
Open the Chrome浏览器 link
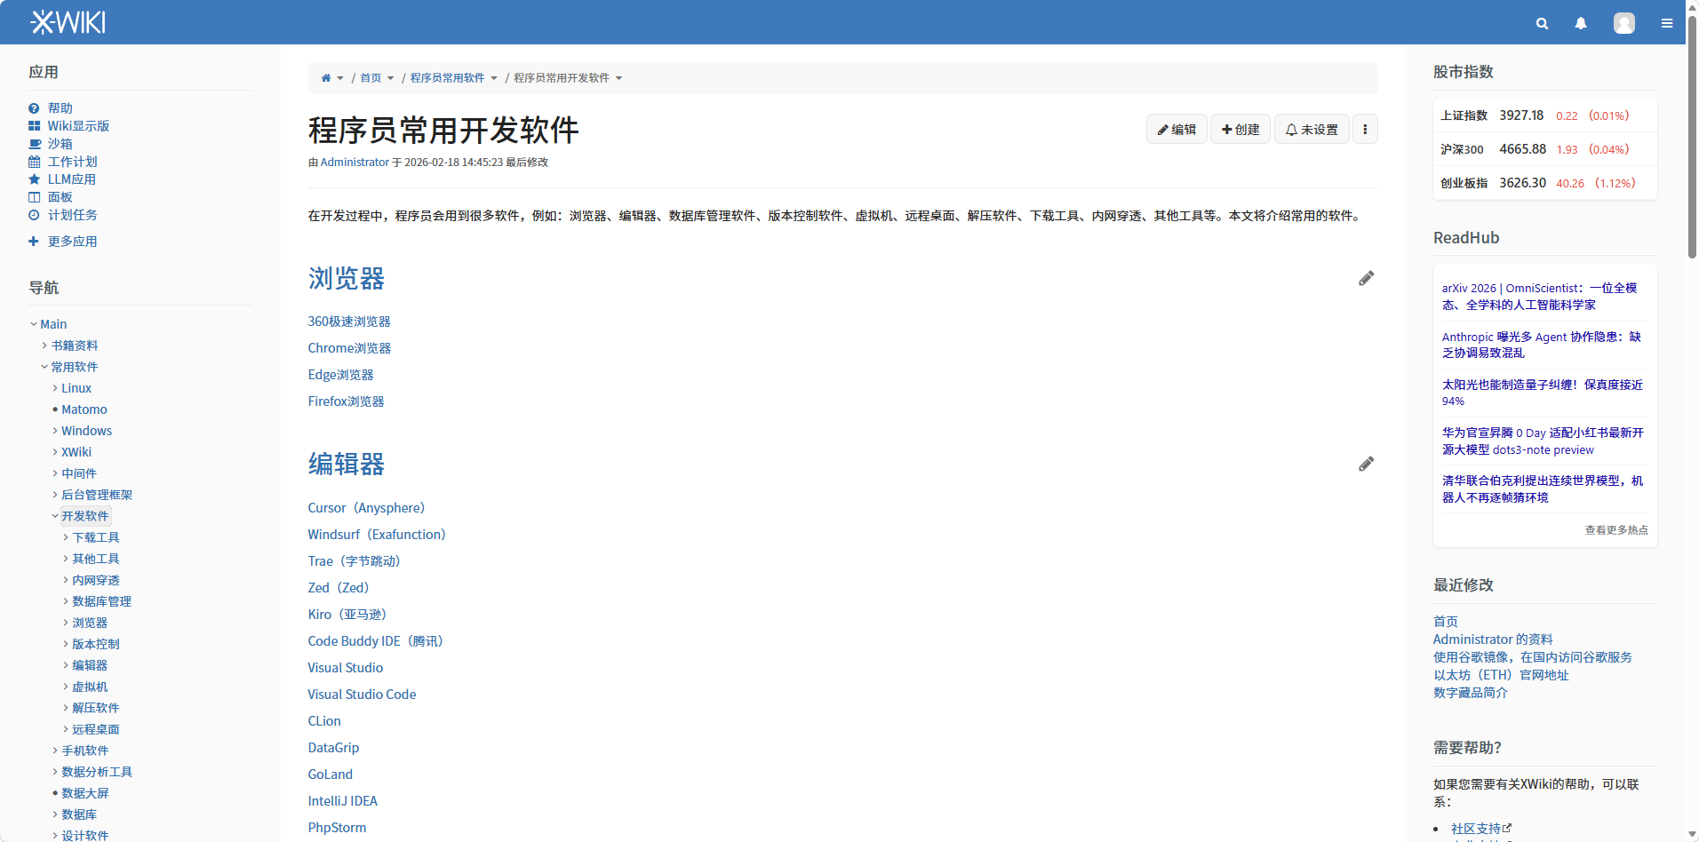pos(349,348)
